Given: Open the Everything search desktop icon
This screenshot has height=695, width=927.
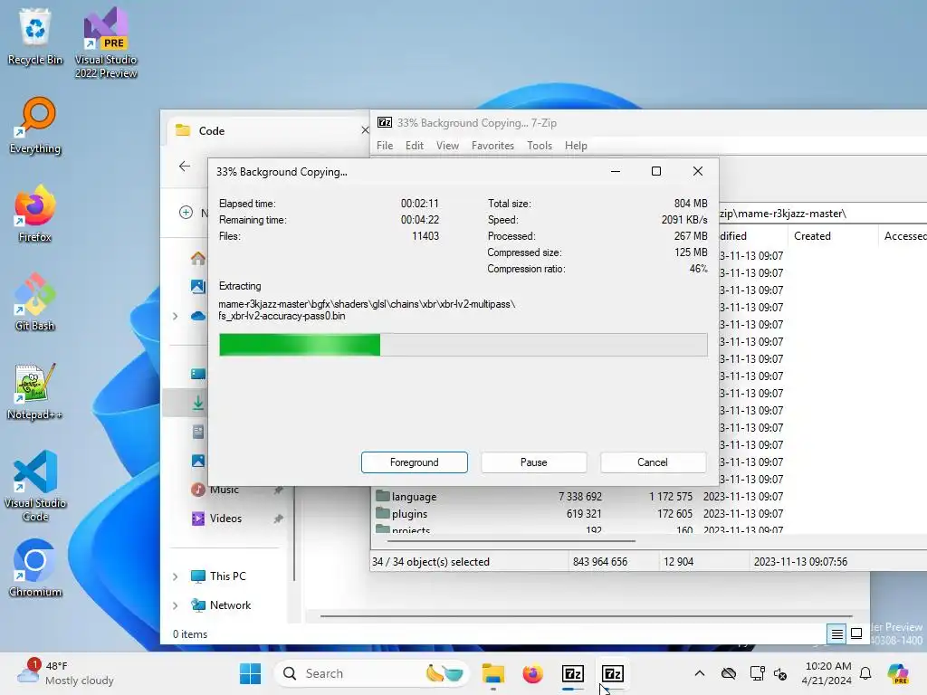Looking at the screenshot, I should tap(35, 125).
